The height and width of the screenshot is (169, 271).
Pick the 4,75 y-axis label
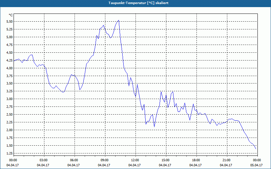(9, 45)
